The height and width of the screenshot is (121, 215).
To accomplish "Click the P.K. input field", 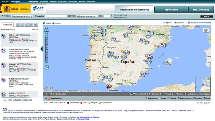I will pos(107,16).
